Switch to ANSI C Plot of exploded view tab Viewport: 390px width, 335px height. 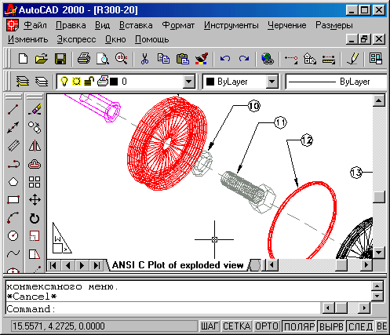coord(178,265)
